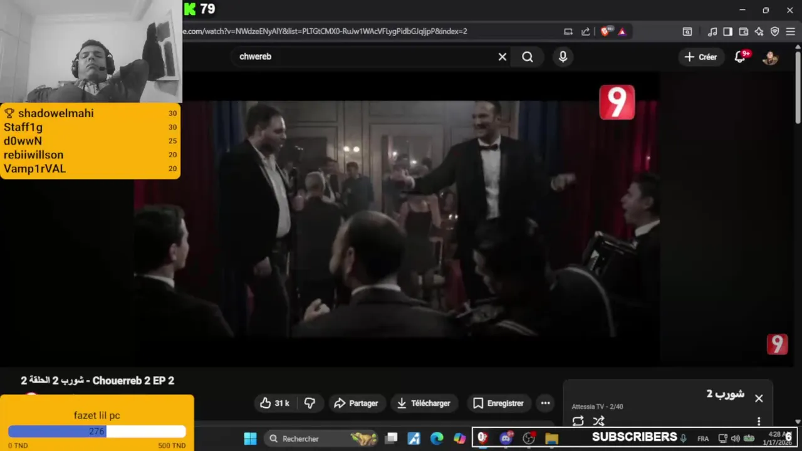802x451 pixels.
Task: Open the Brave Wallet icon
Action: (744, 31)
